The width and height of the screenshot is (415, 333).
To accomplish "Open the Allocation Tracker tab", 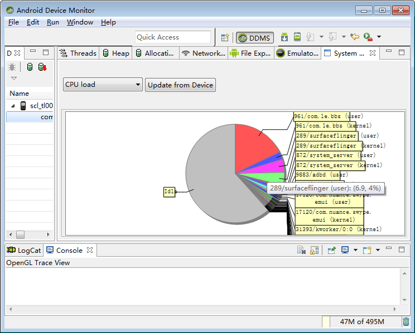I will (x=156, y=53).
